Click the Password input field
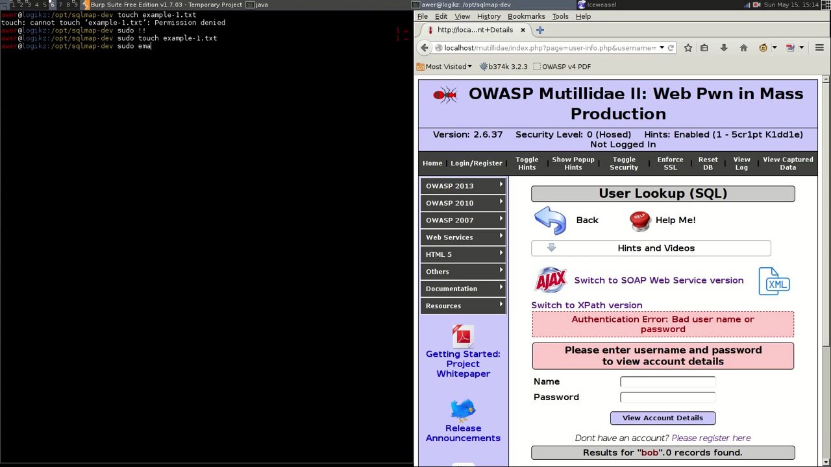The height and width of the screenshot is (467, 831). point(667,398)
